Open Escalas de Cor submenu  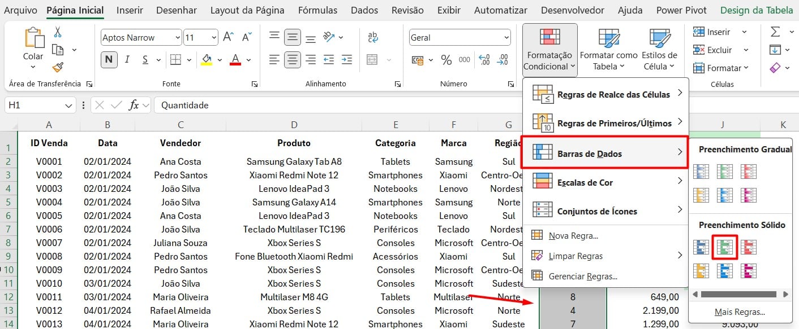(x=605, y=182)
